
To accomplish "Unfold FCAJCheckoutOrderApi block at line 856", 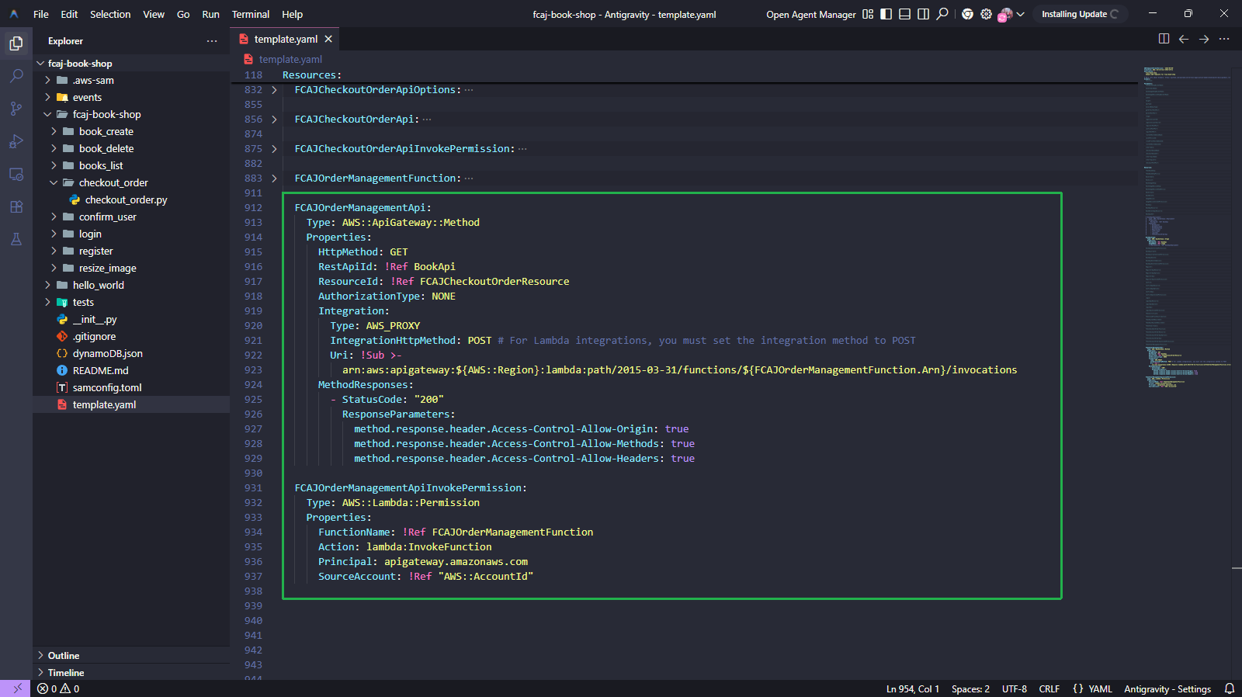I will [x=274, y=120].
